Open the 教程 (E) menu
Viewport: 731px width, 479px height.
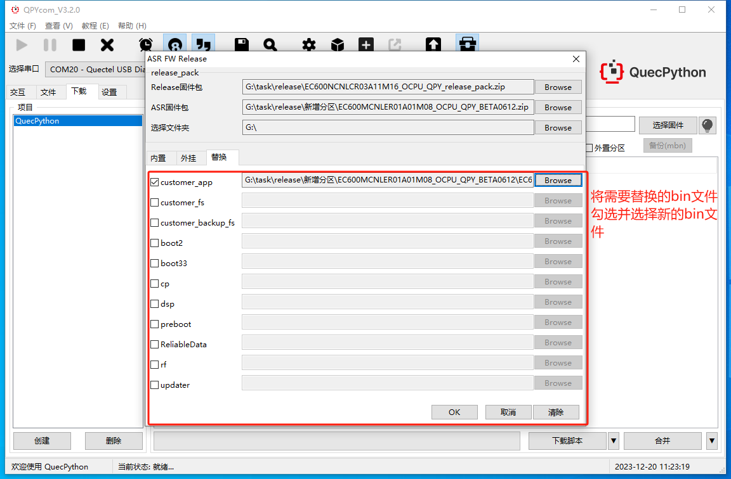pyautogui.click(x=95, y=25)
